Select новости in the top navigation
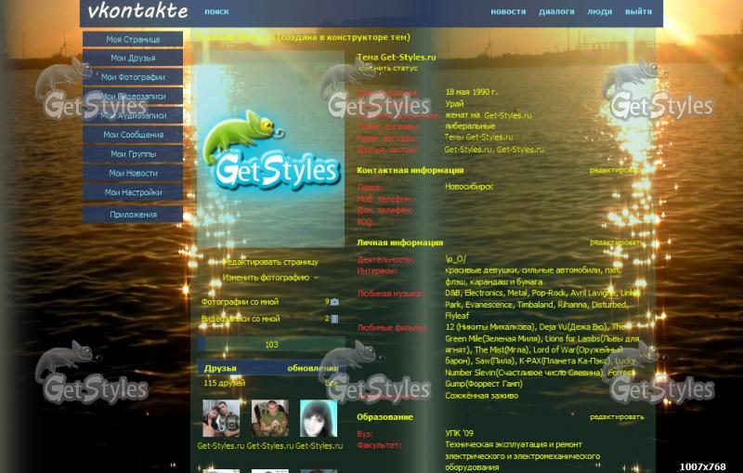This screenshot has height=473, width=743. coord(508,12)
